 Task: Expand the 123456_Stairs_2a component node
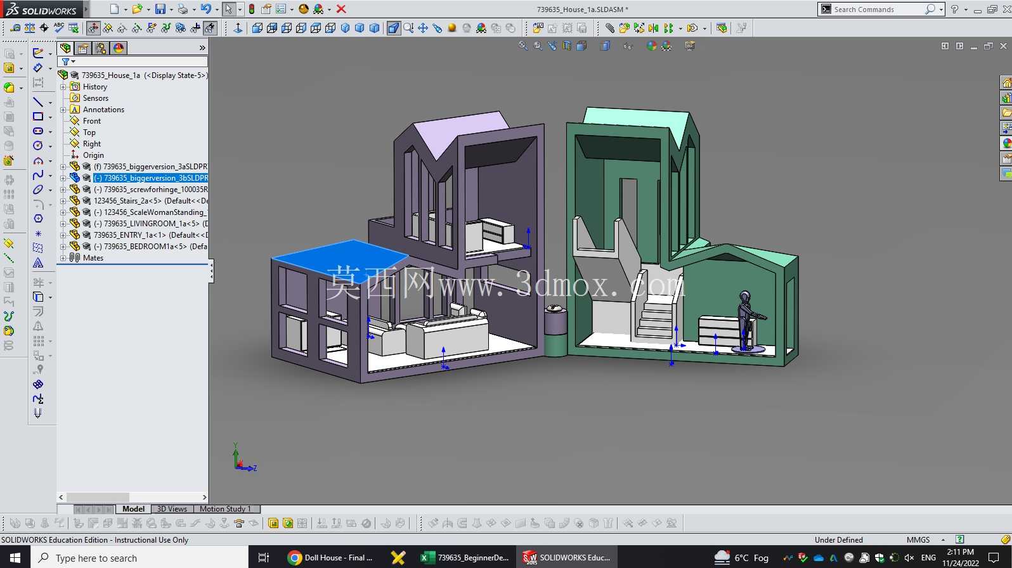63,201
